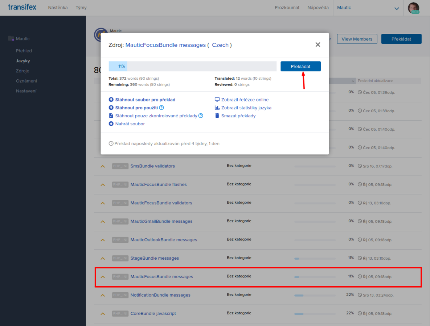This screenshot has height=326, width=430.
Task: Sort by Poslední aktualizace column header
Action: point(375,81)
